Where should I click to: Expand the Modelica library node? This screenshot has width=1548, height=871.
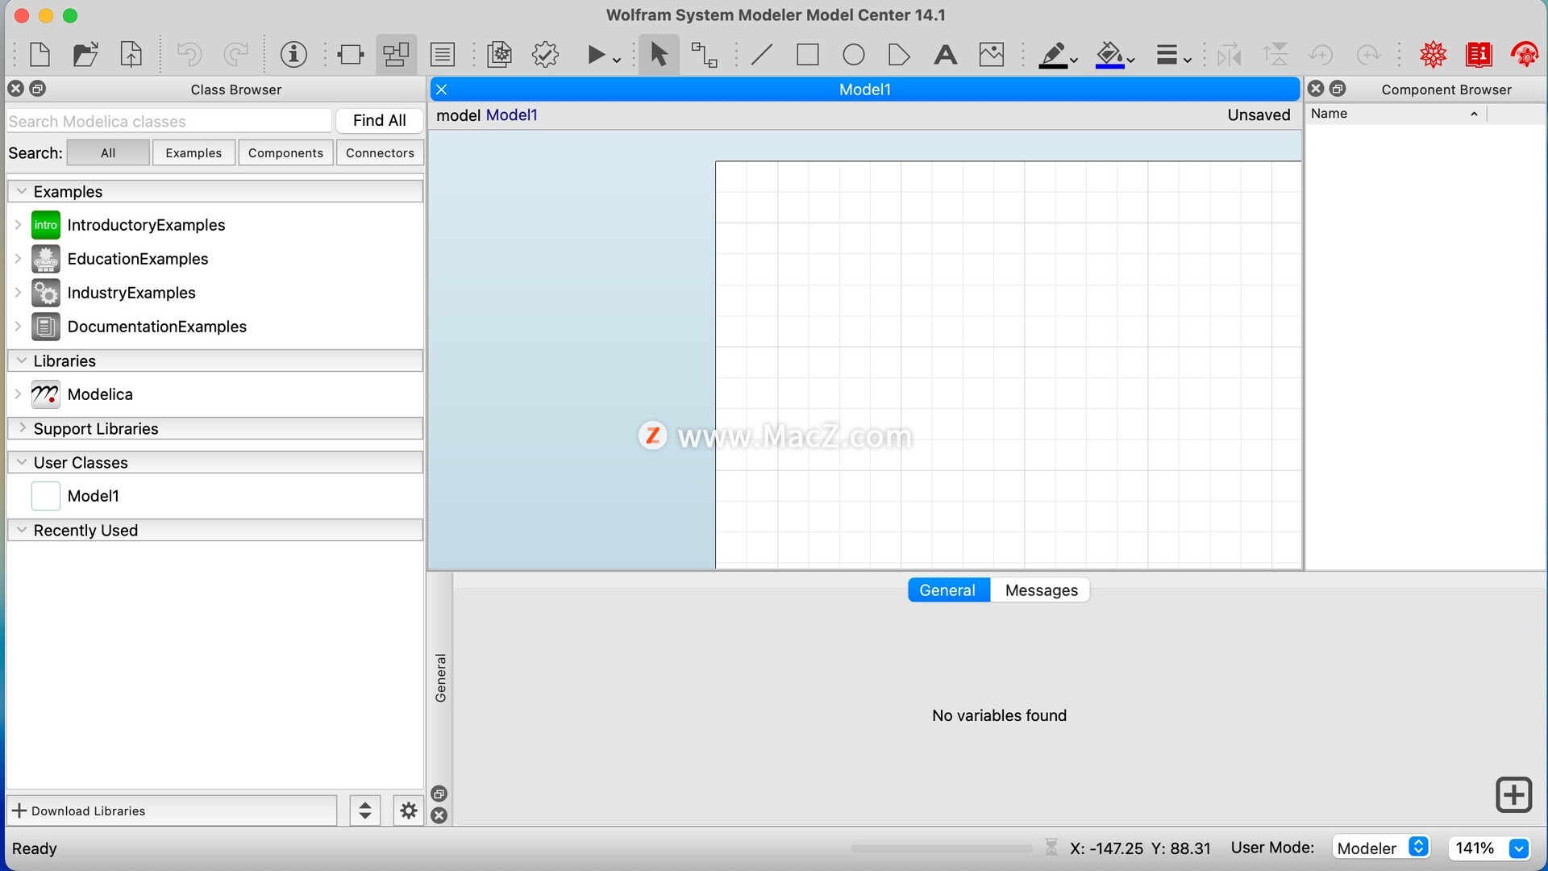click(18, 394)
